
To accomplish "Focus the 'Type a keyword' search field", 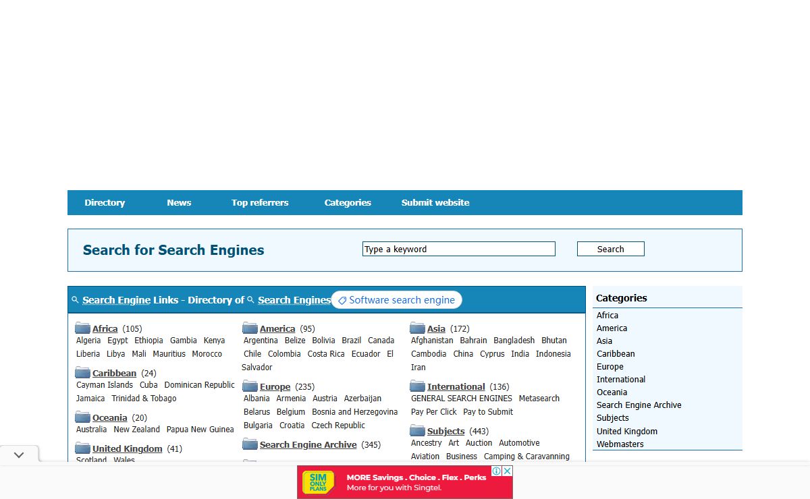I will (x=459, y=249).
